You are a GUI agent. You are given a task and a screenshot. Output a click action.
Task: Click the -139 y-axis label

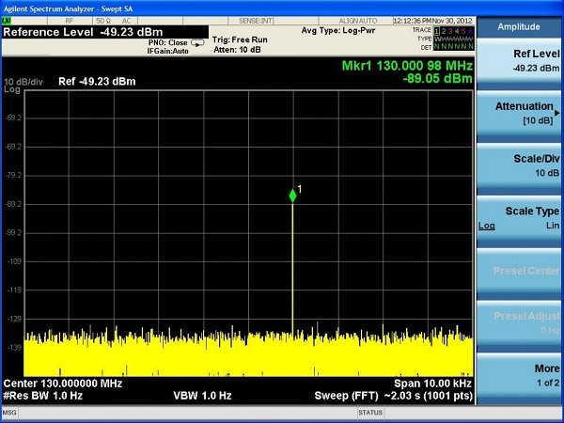point(15,348)
